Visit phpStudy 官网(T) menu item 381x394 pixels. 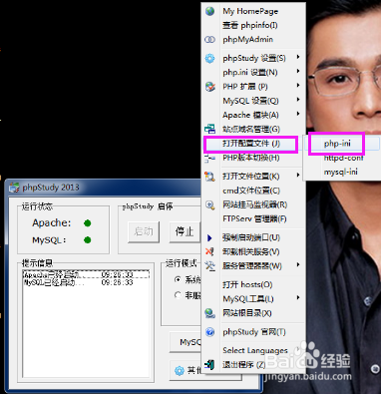(254, 332)
